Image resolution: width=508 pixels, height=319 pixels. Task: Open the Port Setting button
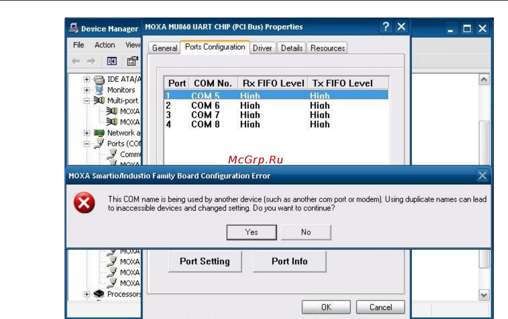(x=205, y=261)
